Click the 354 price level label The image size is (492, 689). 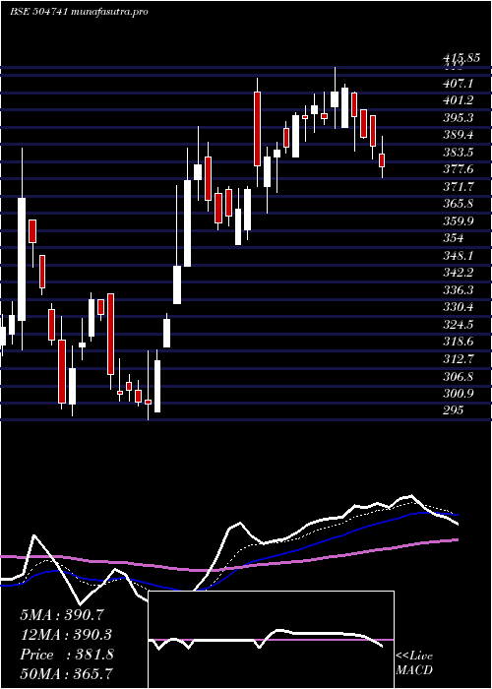pyautogui.click(x=454, y=238)
